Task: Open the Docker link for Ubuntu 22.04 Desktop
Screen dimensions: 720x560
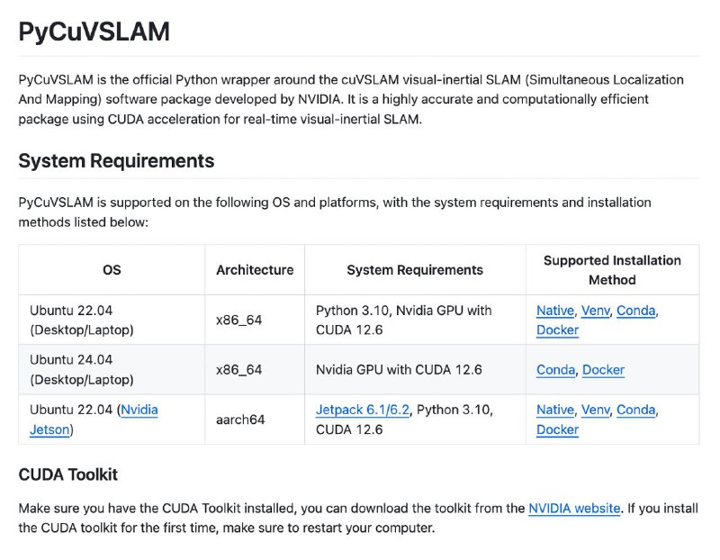Action: tap(557, 330)
